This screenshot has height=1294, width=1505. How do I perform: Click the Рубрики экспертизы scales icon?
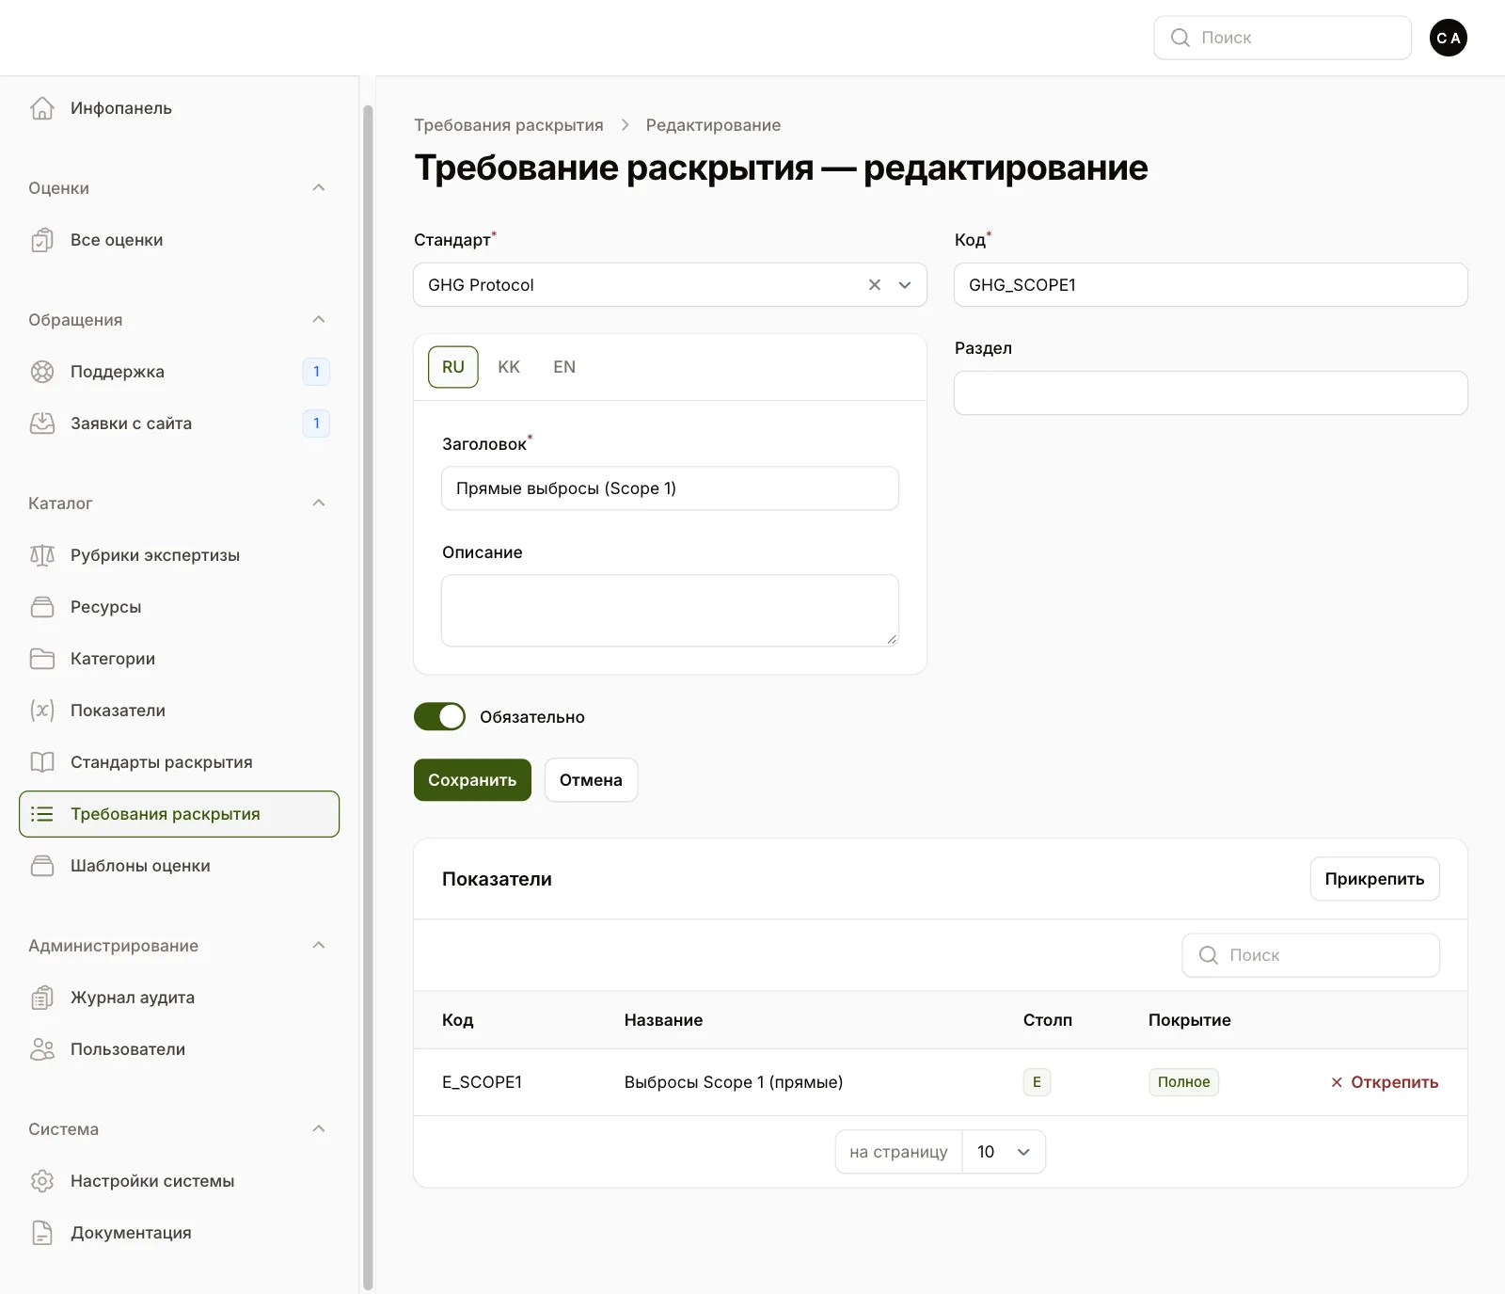[42, 555]
